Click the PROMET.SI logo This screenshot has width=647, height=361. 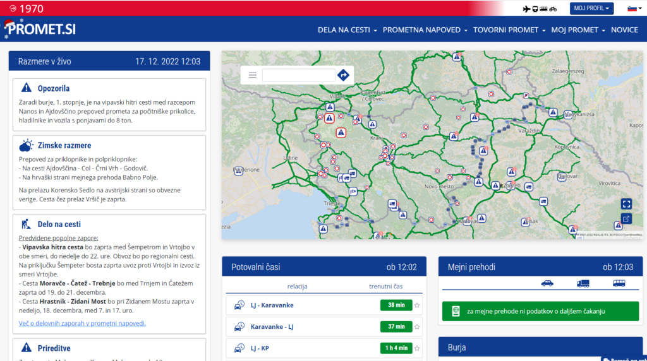click(x=40, y=29)
